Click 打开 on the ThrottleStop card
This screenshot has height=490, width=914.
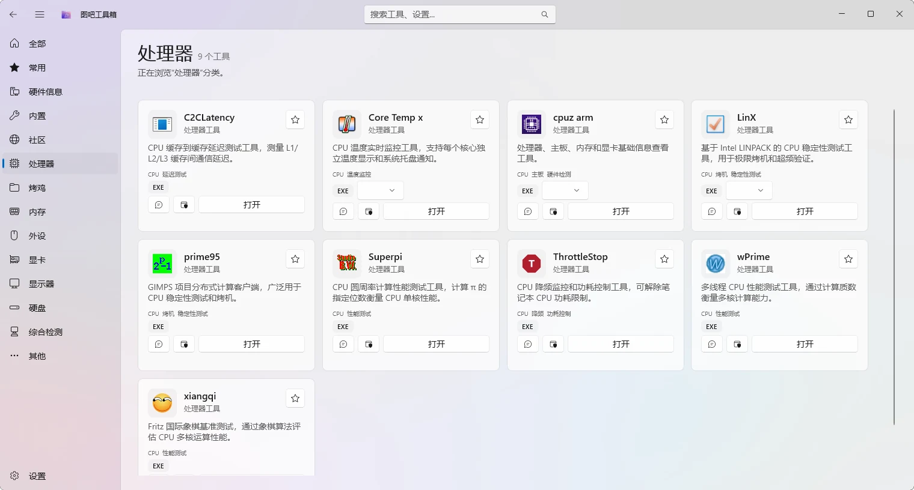pos(621,344)
